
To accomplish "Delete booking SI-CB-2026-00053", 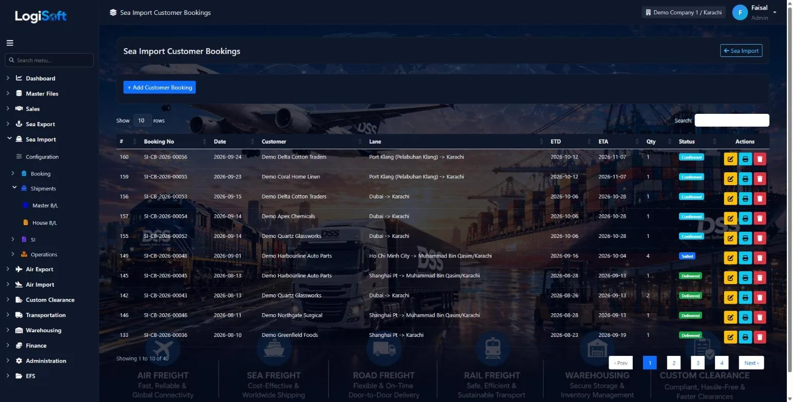I will 760,198.
